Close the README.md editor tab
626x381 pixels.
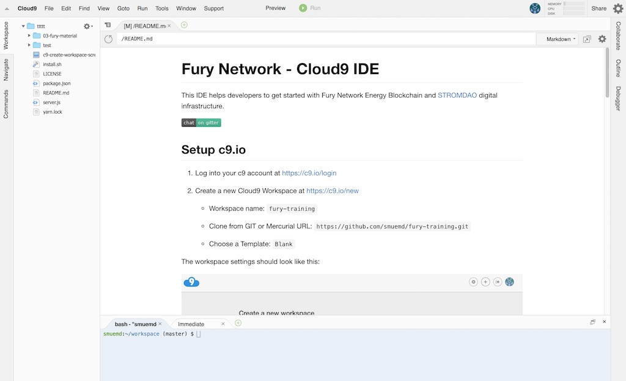click(x=169, y=26)
